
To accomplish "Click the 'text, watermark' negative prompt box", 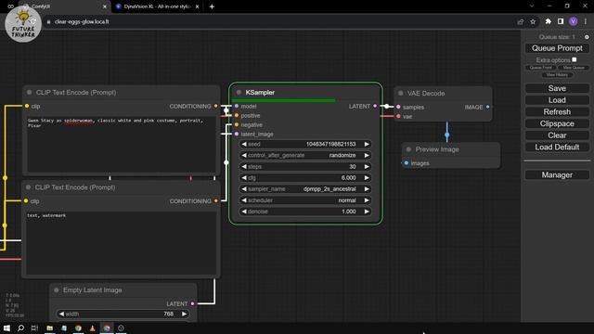I will tap(121, 243).
